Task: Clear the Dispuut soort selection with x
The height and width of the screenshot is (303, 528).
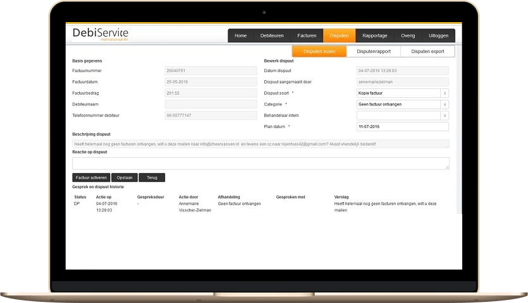Action: point(445,93)
